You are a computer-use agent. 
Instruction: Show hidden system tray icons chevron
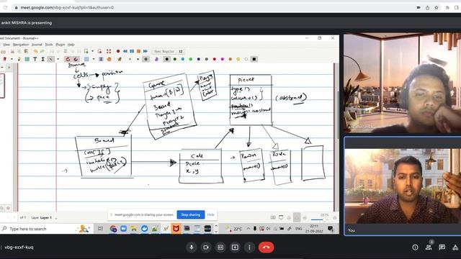pyautogui.click(x=249, y=229)
